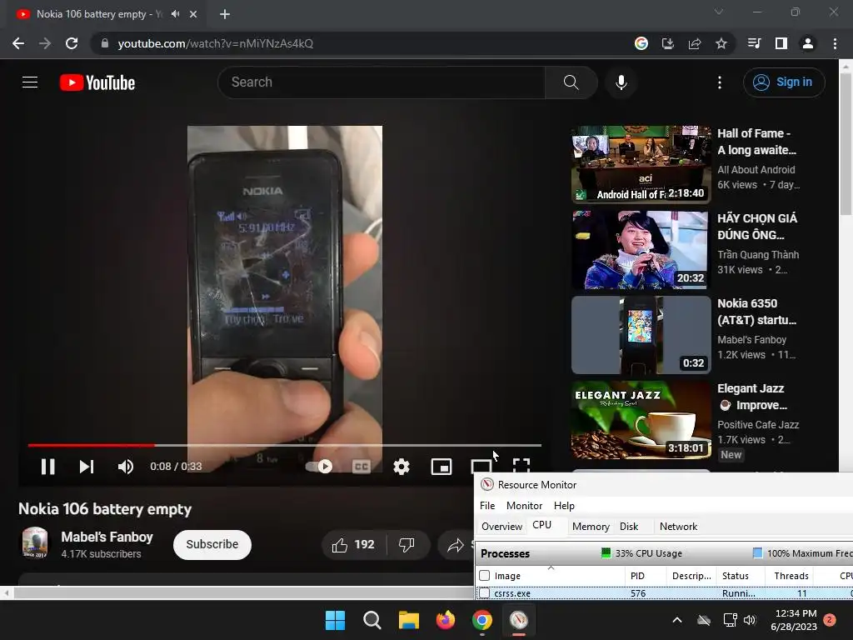The width and height of the screenshot is (853, 640).
Task: Sort processes by Threads column
Action: [x=791, y=576]
